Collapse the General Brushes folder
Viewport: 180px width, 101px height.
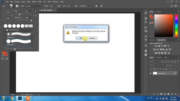click(x=5, y=30)
